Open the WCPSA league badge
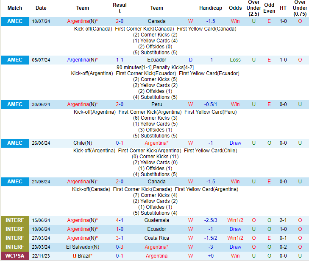The image size is (309, 261). [15, 256]
